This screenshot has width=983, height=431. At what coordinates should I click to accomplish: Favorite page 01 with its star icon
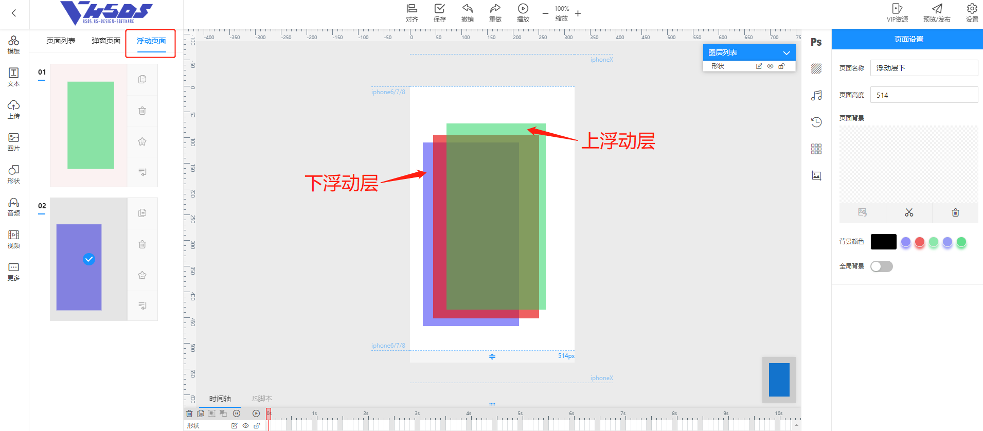142,141
